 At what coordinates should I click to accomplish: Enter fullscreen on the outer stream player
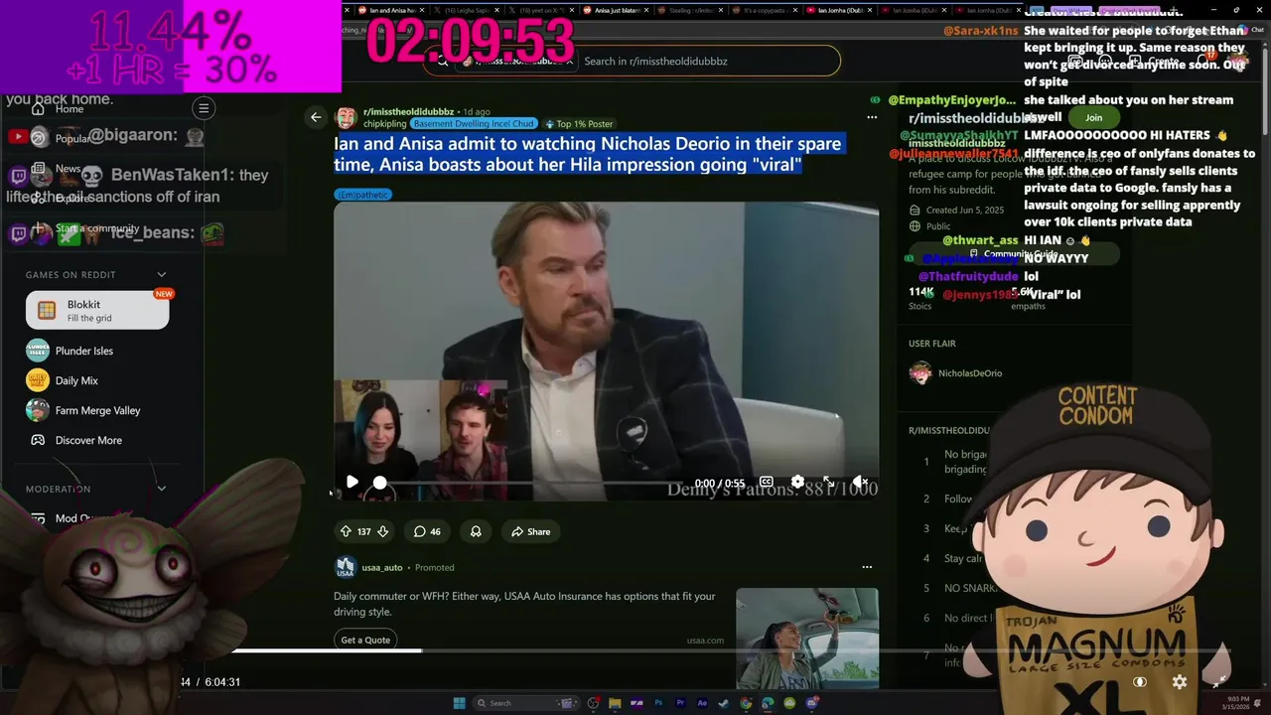1218,682
